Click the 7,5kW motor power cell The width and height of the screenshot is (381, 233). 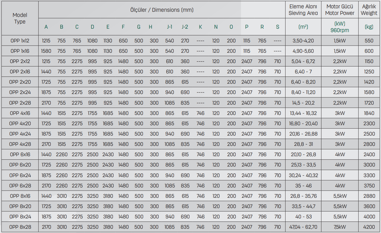pos(340,227)
